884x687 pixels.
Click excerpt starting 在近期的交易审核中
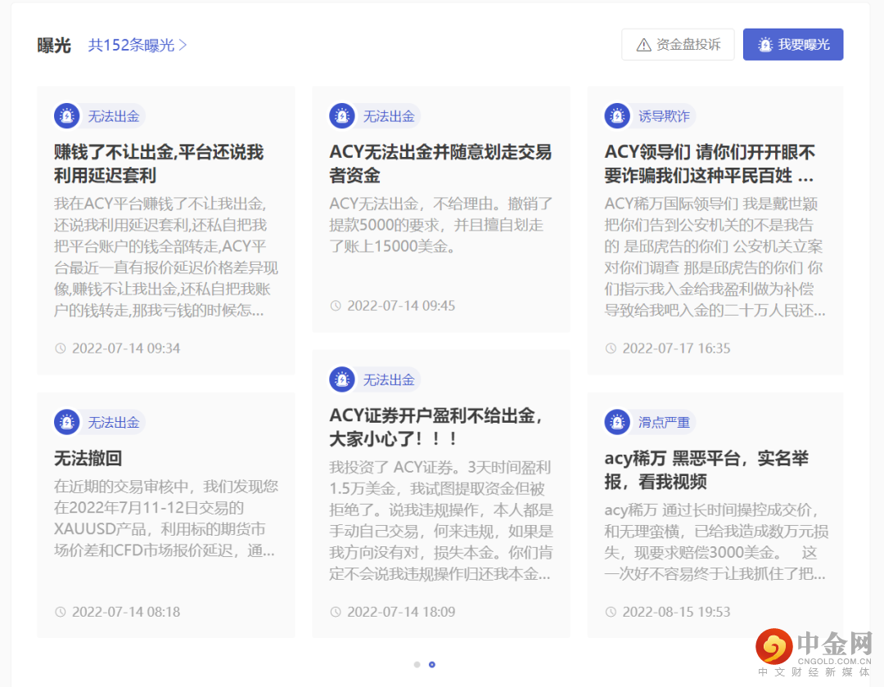(166, 519)
